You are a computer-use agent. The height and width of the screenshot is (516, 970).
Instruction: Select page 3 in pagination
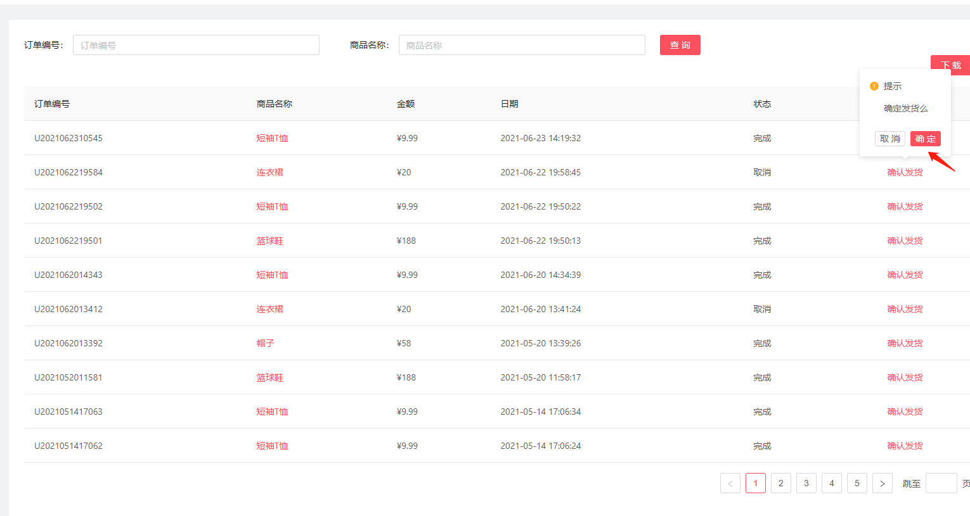[x=806, y=483]
